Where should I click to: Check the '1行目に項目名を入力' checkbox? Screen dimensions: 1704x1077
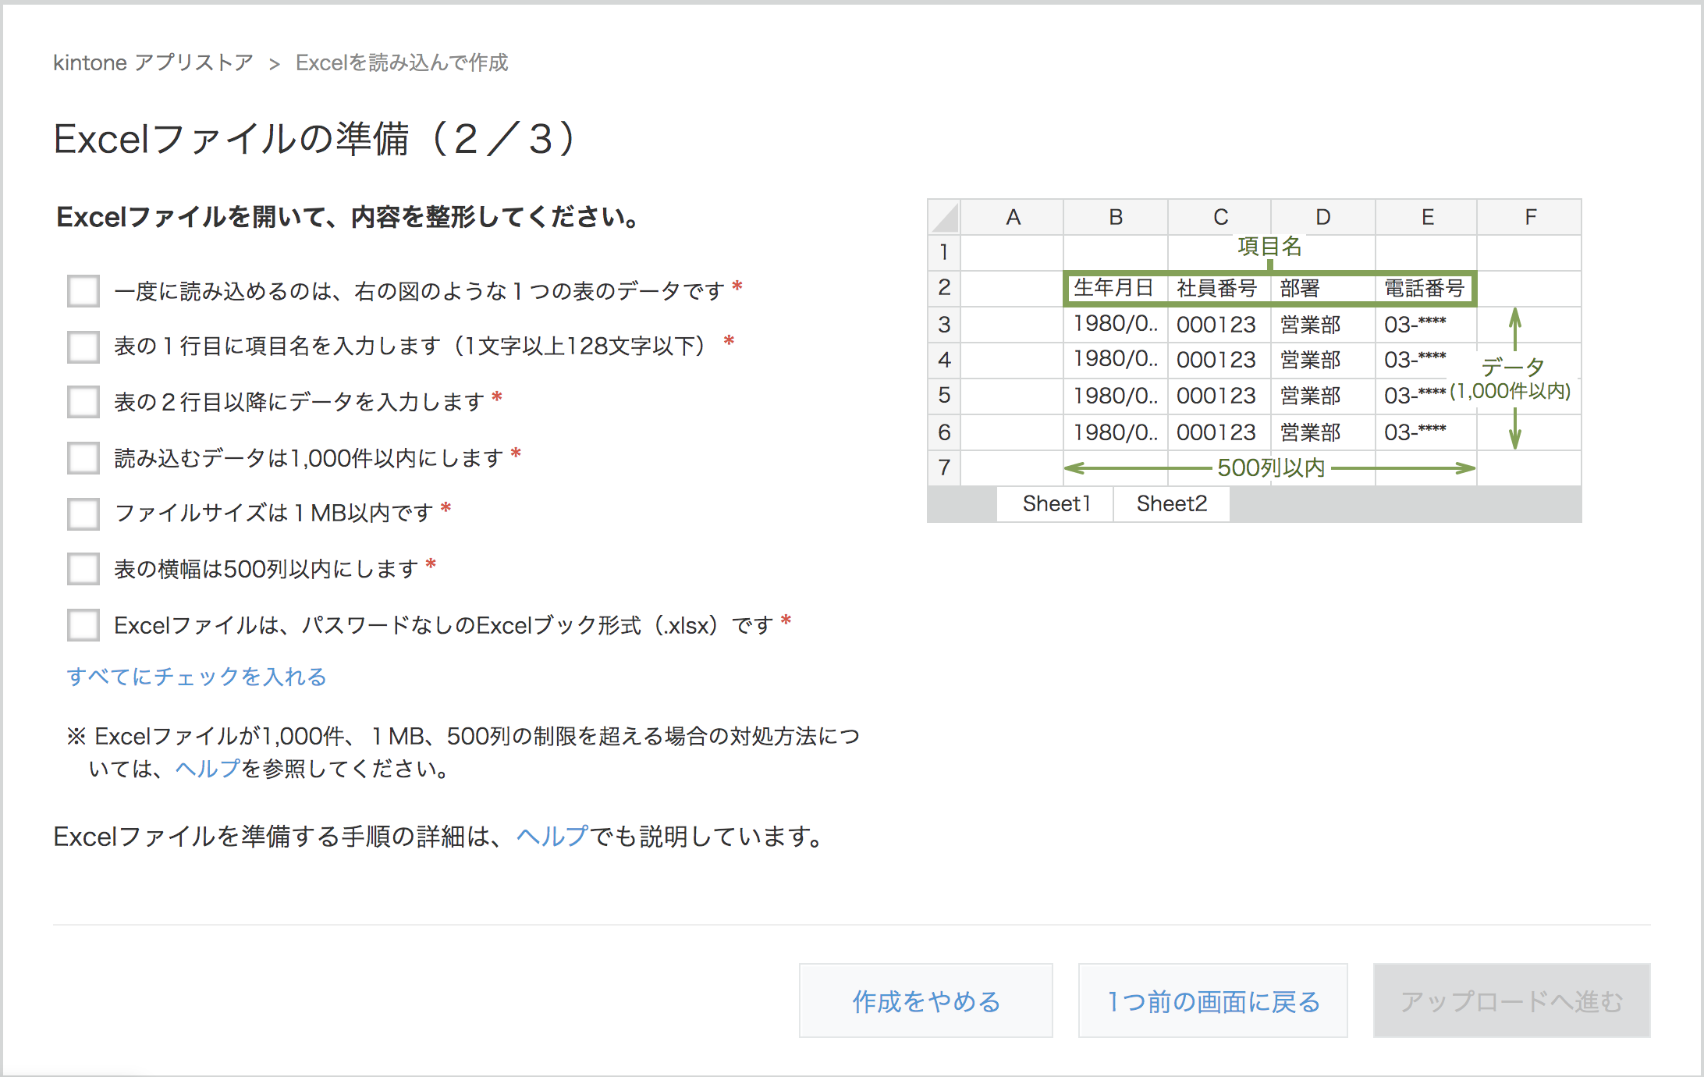[83, 347]
